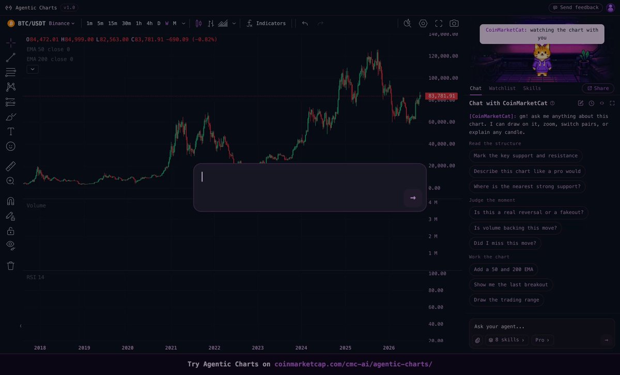
Task: Open the emoji sticker tool
Action: coord(10,146)
